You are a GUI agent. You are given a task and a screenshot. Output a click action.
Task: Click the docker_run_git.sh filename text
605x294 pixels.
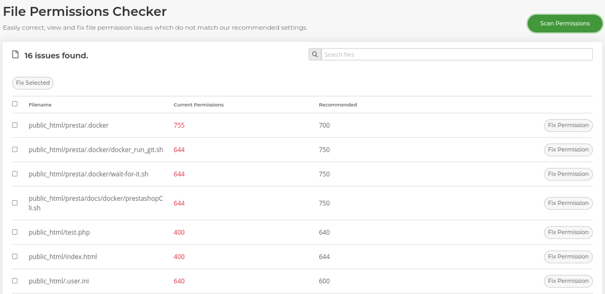pyautogui.click(x=96, y=150)
